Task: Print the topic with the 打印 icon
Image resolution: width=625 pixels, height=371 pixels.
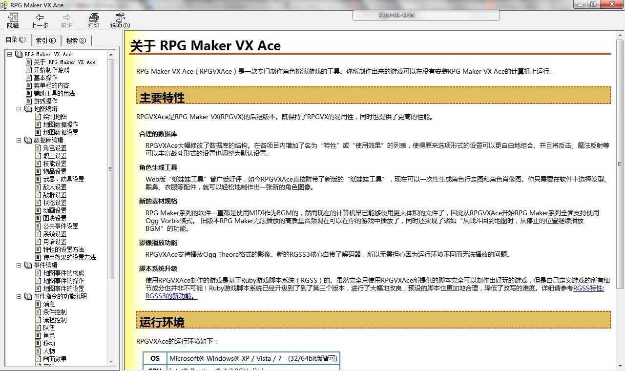Action: pos(93,18)
